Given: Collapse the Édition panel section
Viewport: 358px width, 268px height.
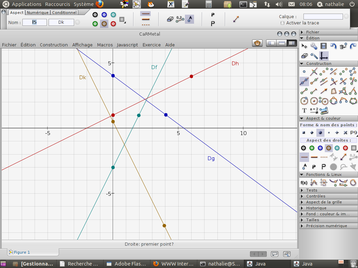Looking at the screenshot, I should [x=329, y=38].
